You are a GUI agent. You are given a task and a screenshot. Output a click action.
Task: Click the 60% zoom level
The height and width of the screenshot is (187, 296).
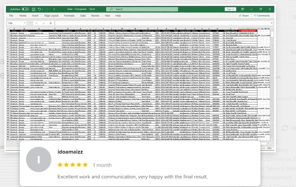[270, 148]
